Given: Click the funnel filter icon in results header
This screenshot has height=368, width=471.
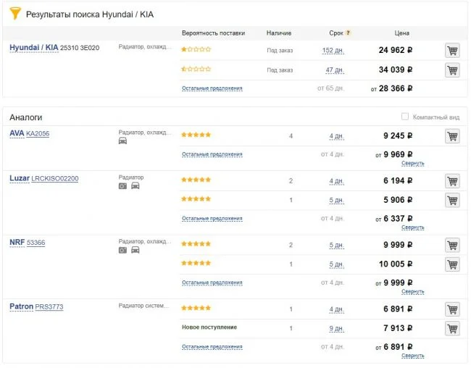Looking at the screenshot, I should (14, 14).
